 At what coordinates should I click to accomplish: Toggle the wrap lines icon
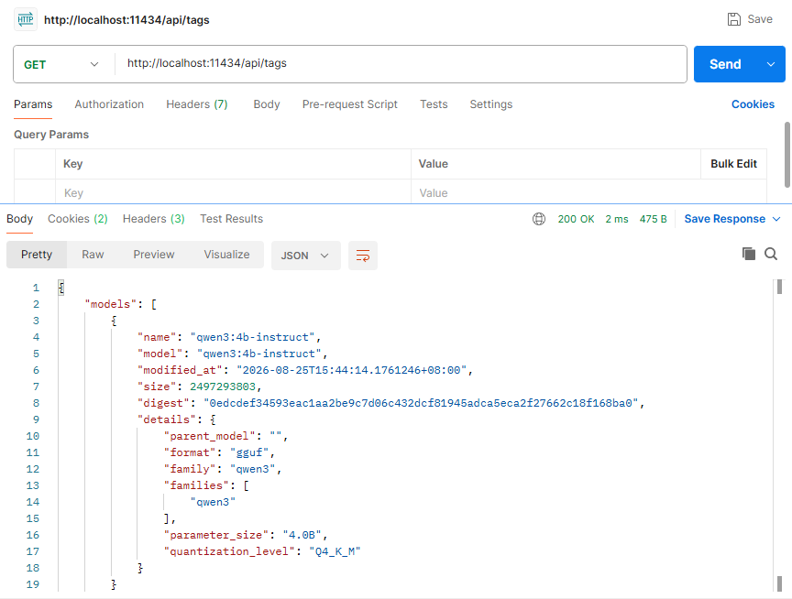363,256
